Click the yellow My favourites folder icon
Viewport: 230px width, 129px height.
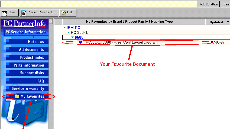tap(17, 97)
